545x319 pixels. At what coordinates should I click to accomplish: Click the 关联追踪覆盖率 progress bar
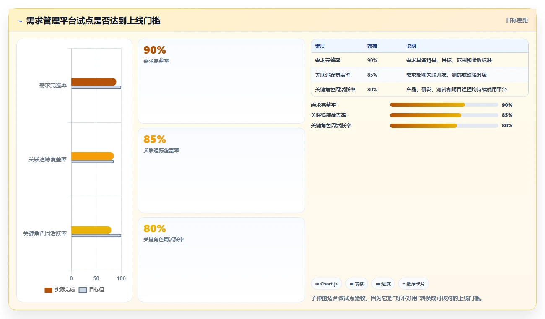(x=444, y=115)
